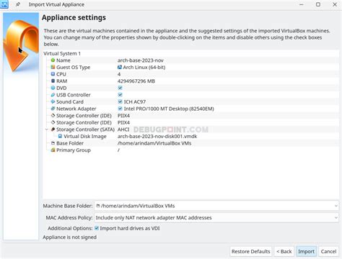Collapse the Storage Controller (SATA) tree node

coord(47,129)
